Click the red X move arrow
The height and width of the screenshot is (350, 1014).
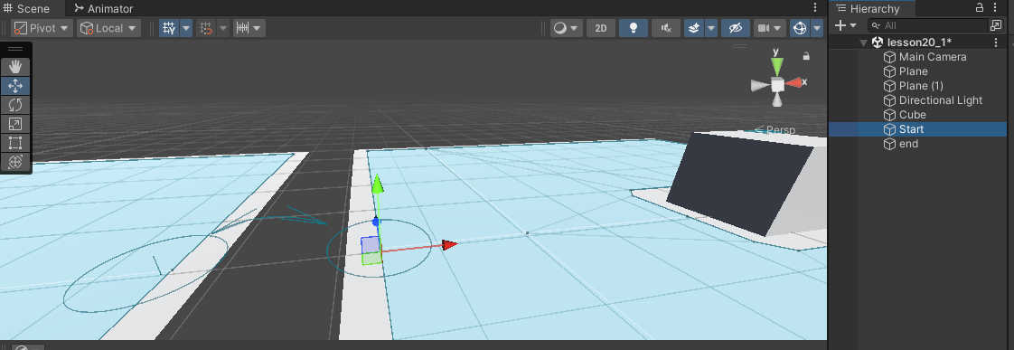[x=449, y=244]
